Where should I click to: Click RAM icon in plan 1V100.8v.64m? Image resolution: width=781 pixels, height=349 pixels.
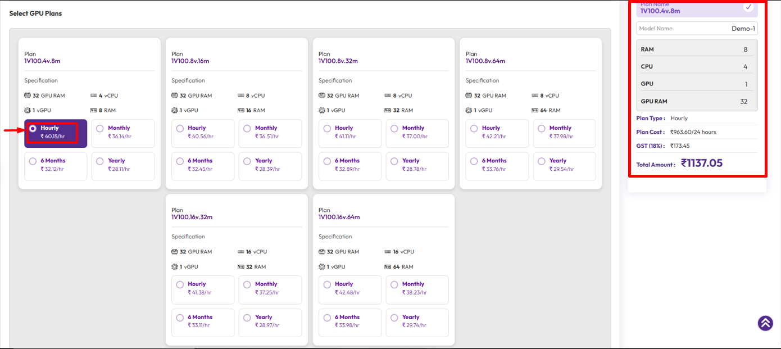click(535, 110)
